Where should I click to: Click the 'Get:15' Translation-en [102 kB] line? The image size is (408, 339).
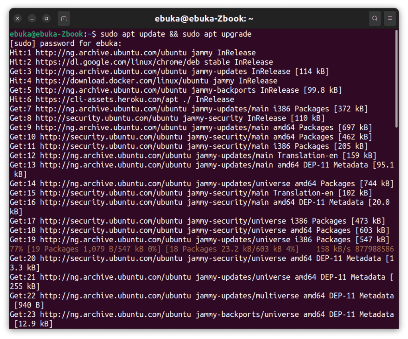pos(191,193)
